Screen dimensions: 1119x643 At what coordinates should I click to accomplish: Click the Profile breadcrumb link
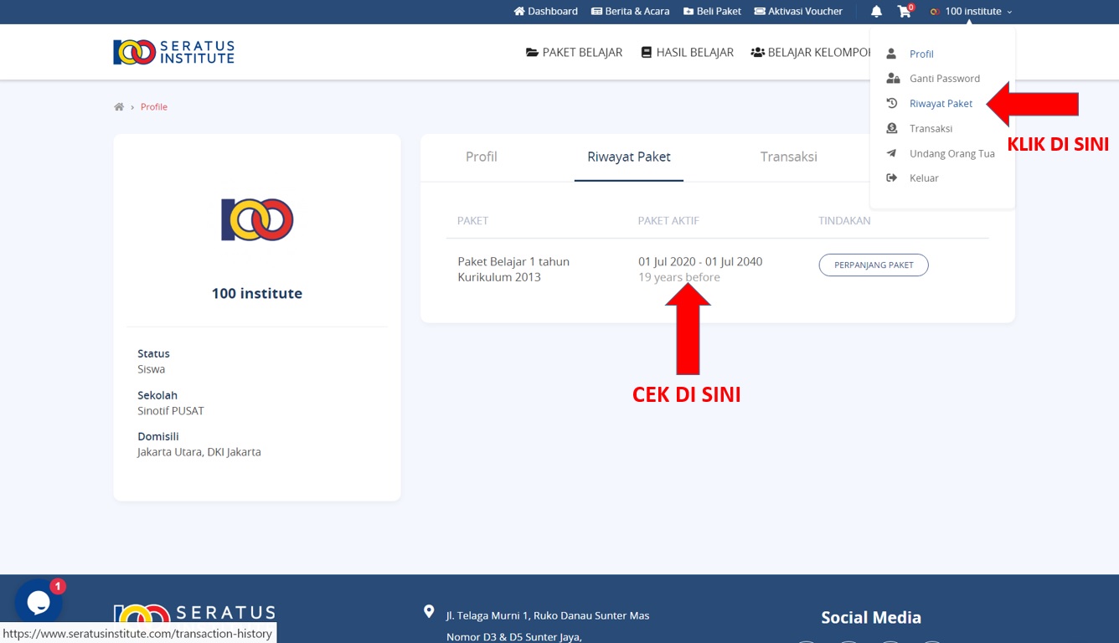(154, 107)
